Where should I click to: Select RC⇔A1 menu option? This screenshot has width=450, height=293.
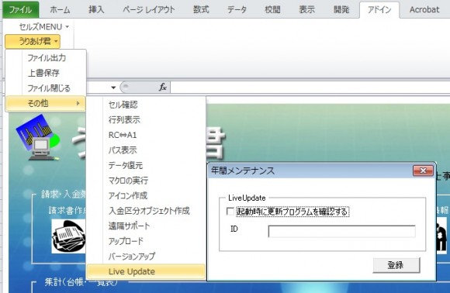click(123, 135)
